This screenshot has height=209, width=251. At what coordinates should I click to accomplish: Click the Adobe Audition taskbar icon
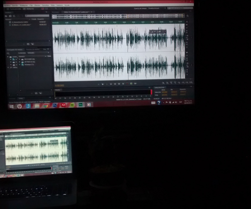click(x=81, y=105)
